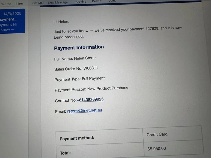
Task: Click the Payment Type: Full Payment line
Action: click(80, 79)
